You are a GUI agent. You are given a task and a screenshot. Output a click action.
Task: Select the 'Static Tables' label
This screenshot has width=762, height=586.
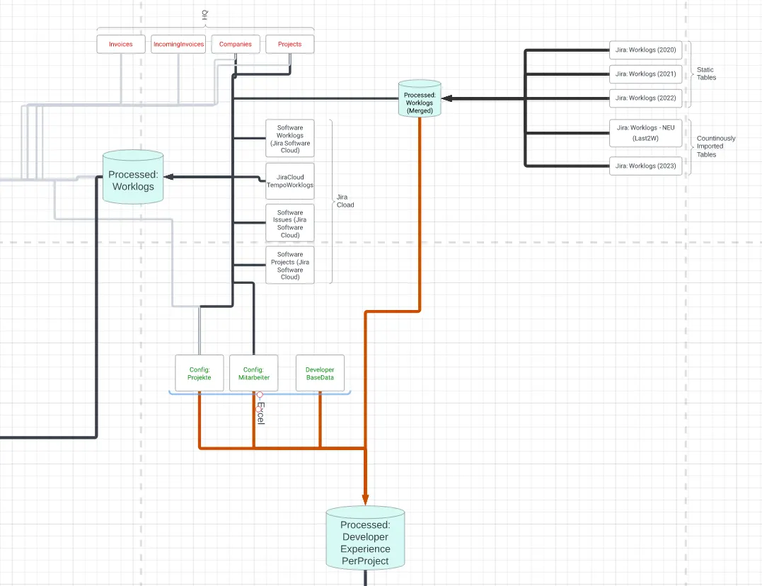click(706, 74)
